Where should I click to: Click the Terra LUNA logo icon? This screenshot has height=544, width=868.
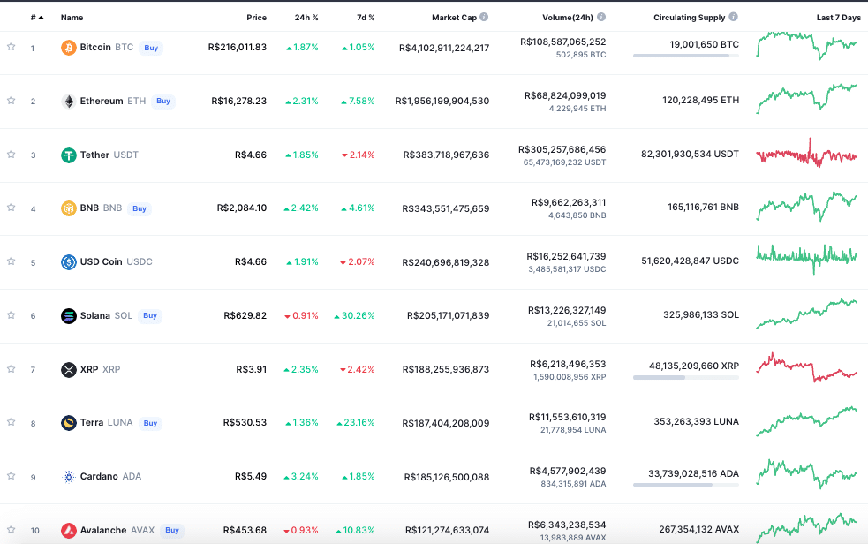coord(69,423)
